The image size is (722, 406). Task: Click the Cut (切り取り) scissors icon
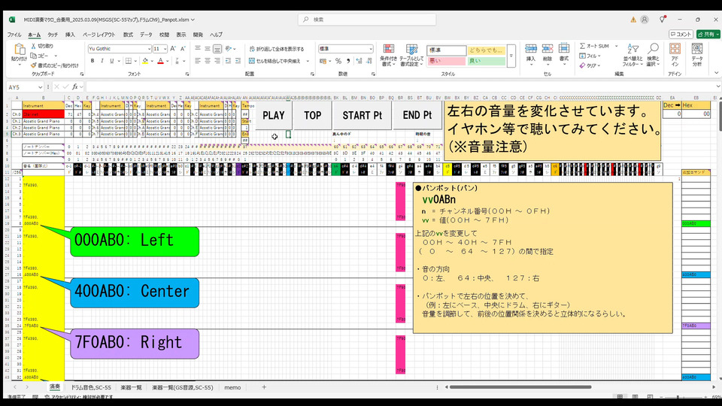click(34, 46)
